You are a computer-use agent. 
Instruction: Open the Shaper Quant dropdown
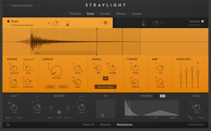[174, 118]
